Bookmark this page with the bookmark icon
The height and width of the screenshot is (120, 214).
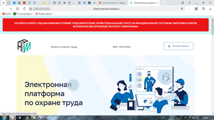[x=182, y=9]
